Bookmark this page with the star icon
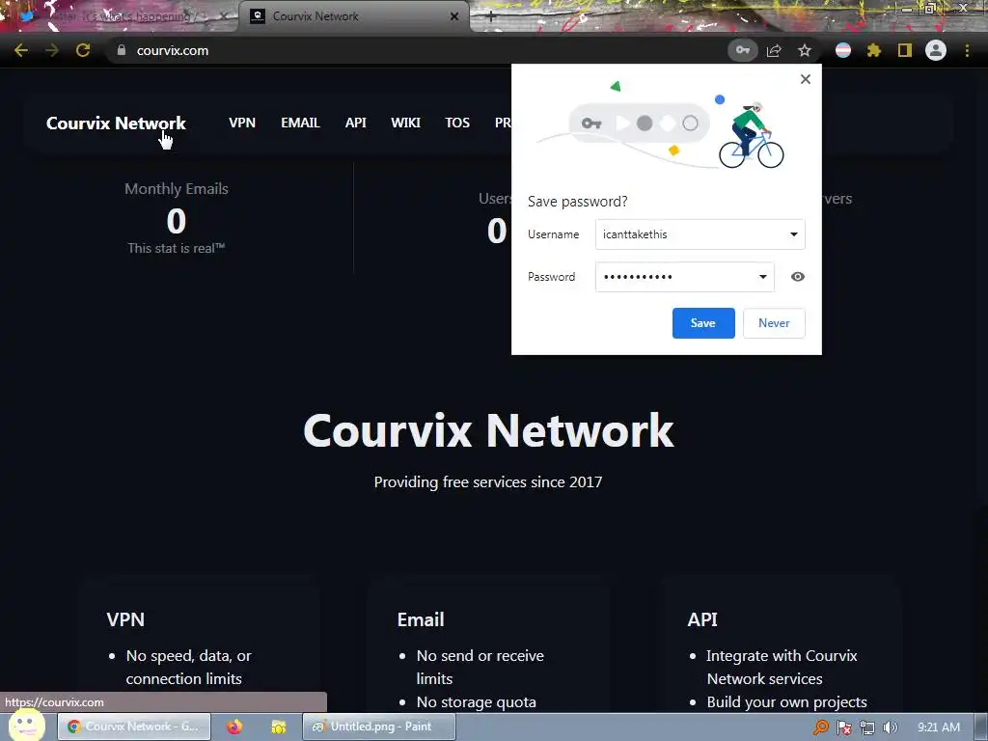 coord(805,50)
